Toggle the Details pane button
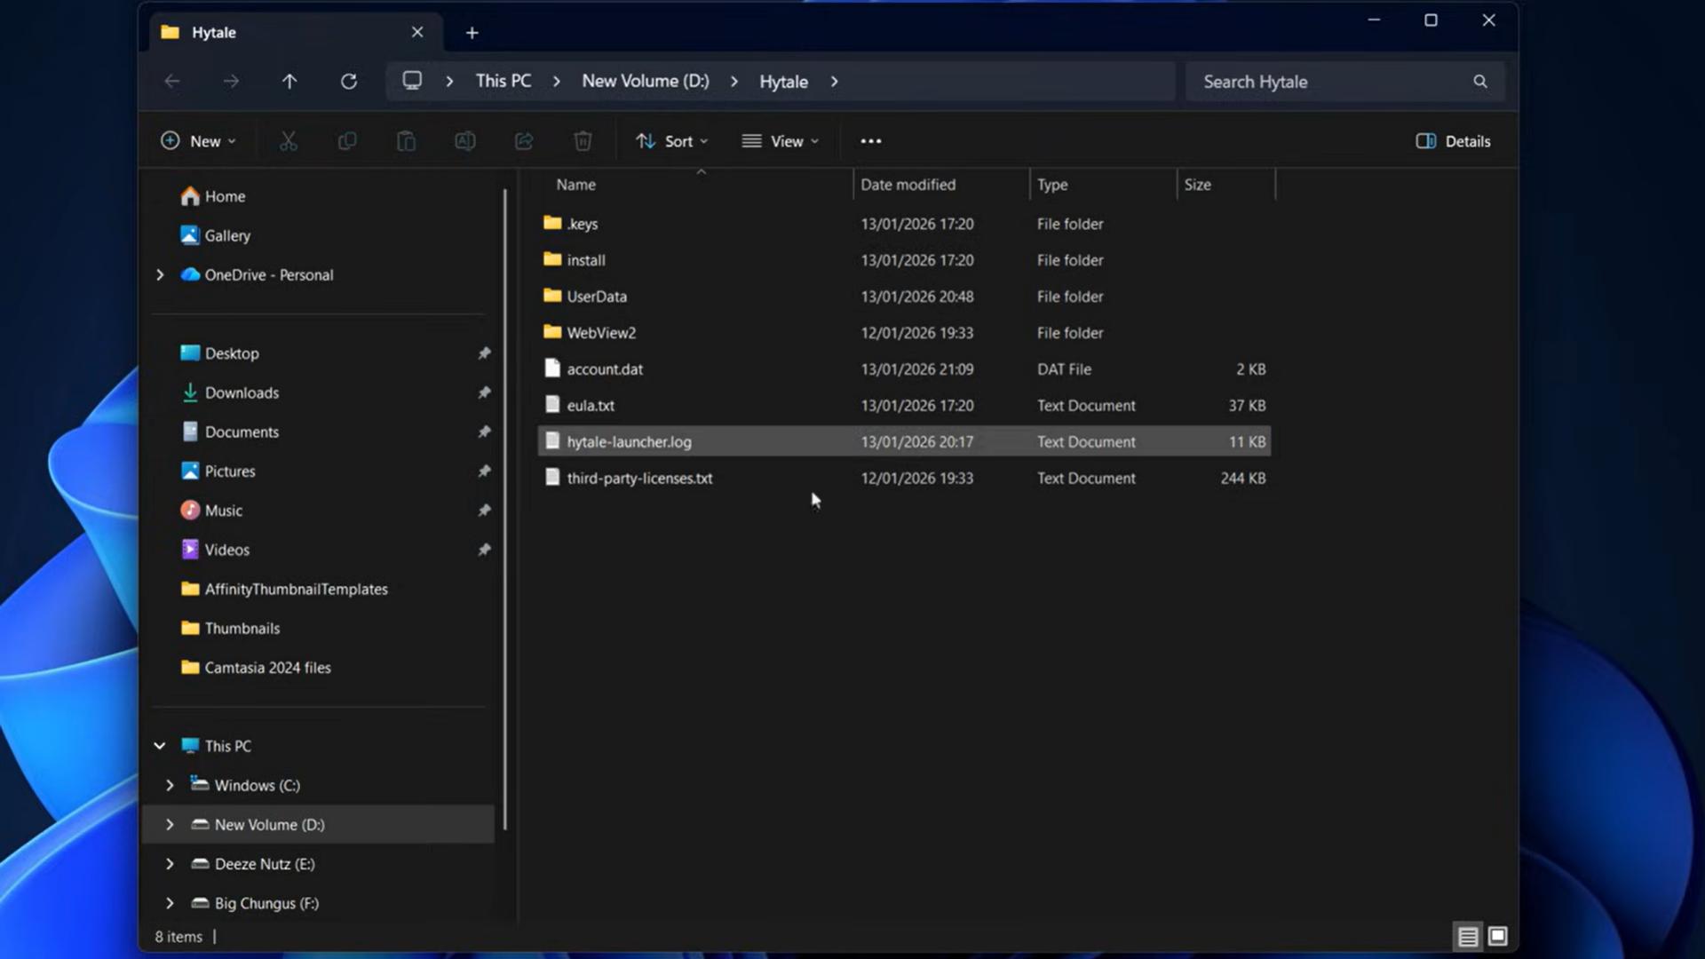Viewport: 1705px width, 959px height. coord(1453,141)
